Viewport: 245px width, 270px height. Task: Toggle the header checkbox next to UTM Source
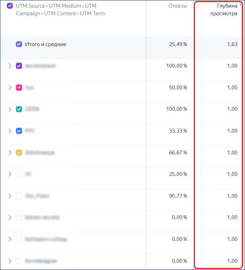[x=10, y=6]
